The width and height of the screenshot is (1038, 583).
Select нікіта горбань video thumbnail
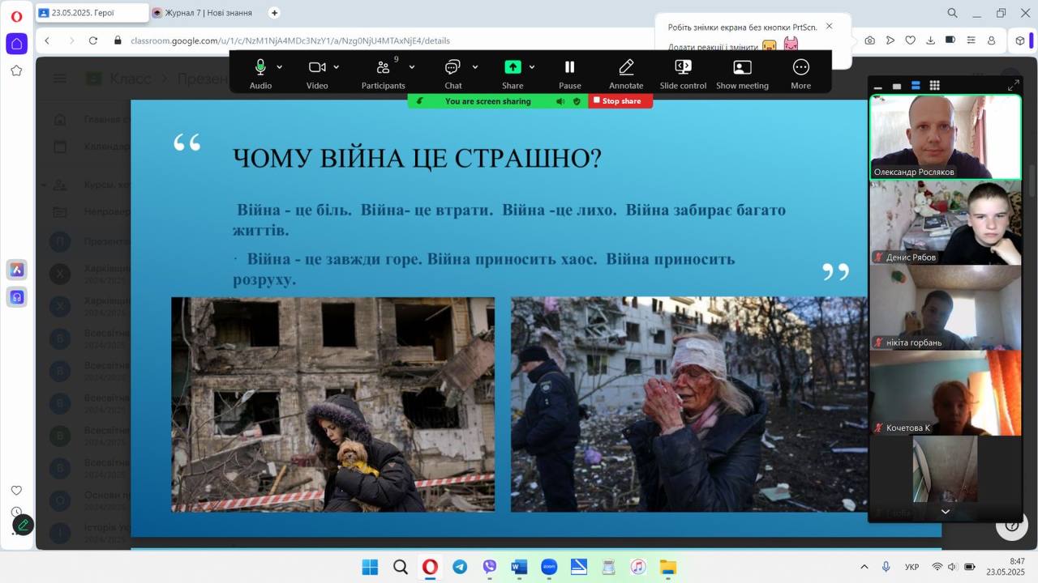946,307
